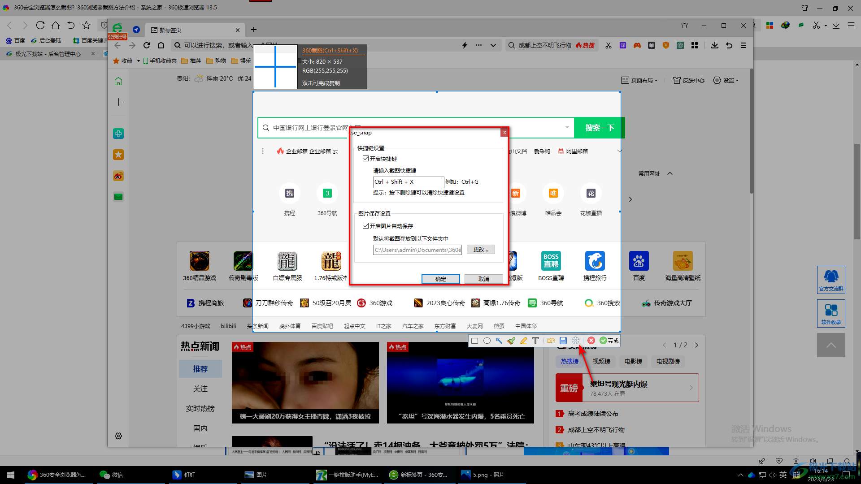
Task: Open the 购物 bookmarks folder
Action: pos(217,61)
